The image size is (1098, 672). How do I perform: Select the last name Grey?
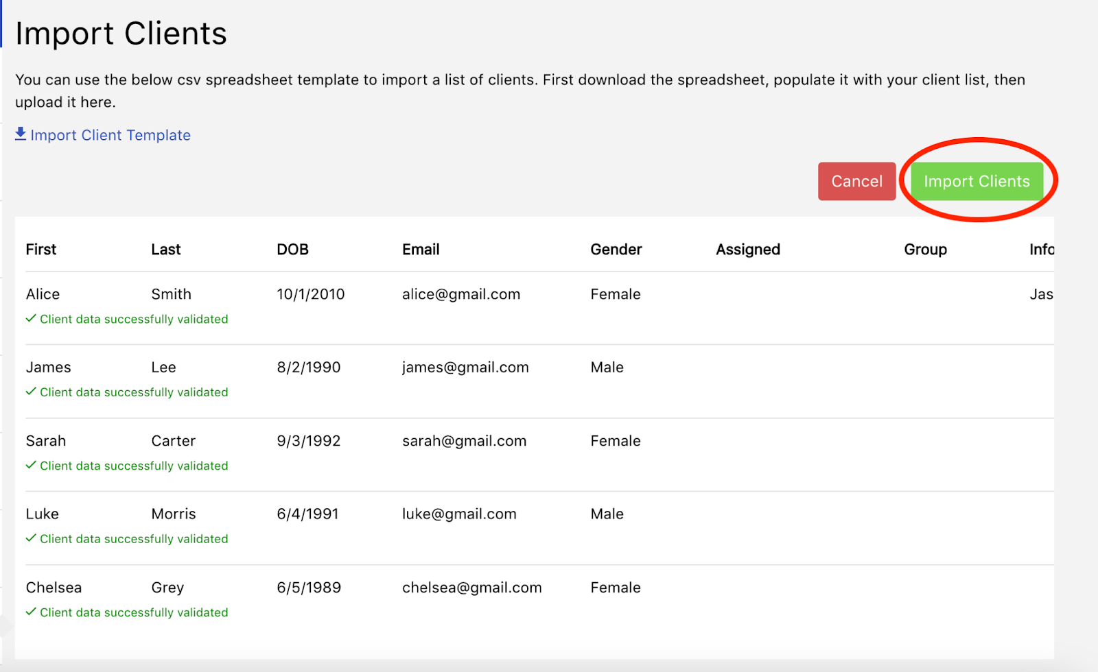click(167, 588)
